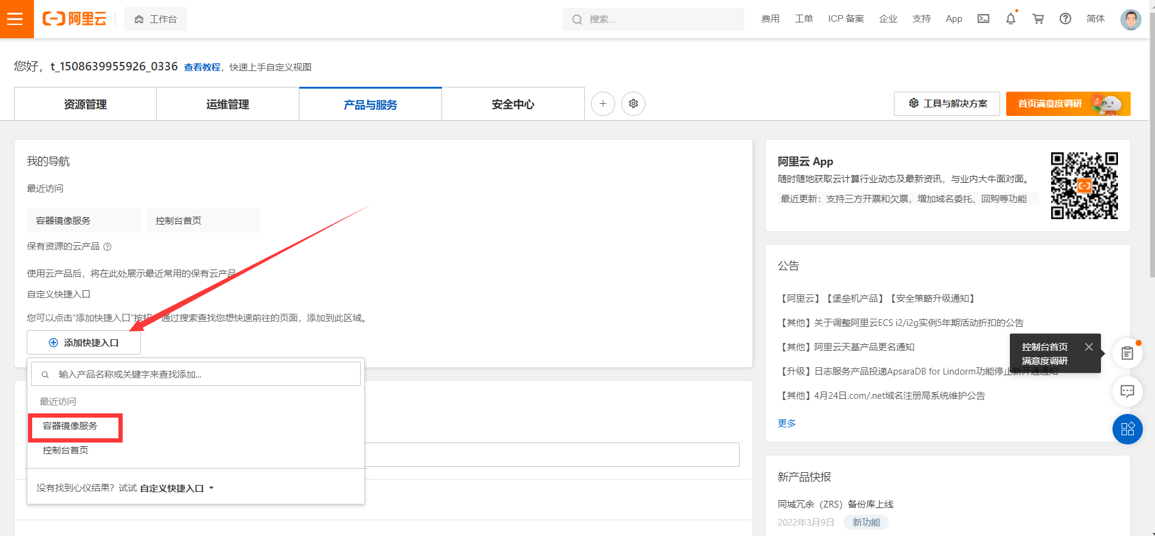
Task: Close the 控制台首页满意度调研 tooltip
Action: pos(1089,347)
